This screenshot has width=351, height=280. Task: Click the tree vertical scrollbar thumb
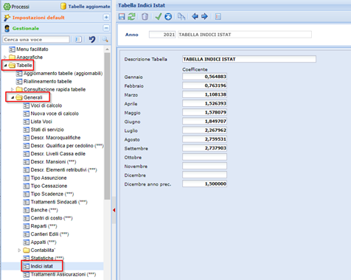pos(107,126)
